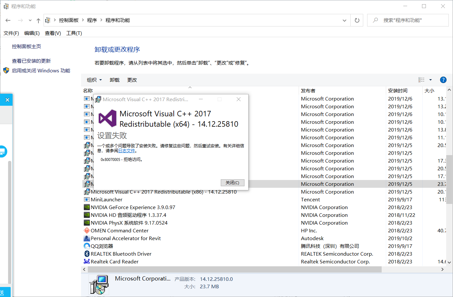Screen dimensions: 453x297
Task: Click the REALTEK Bluetooth icon
Action: [87, 254]
